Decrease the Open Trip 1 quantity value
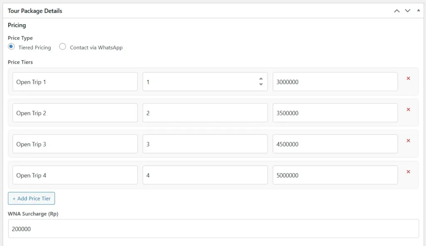The image size is (426, 246). 261,84
